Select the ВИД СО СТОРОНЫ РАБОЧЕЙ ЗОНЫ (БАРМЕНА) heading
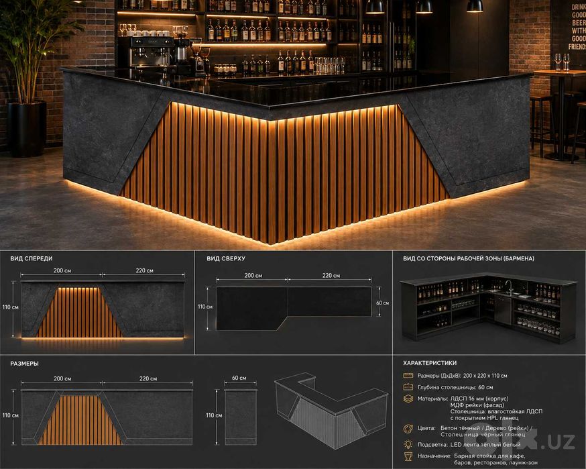The height and width of the screenshot is (469, 586). click(469, 258)
